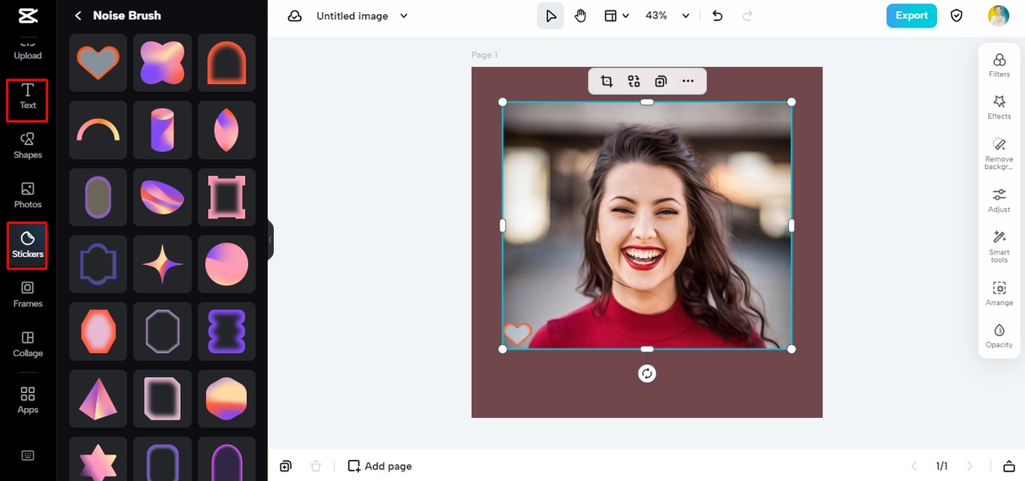Pick the gradient four-point star sticker
The width and height of the screenshot is (1025, 481).
[163, 264]
